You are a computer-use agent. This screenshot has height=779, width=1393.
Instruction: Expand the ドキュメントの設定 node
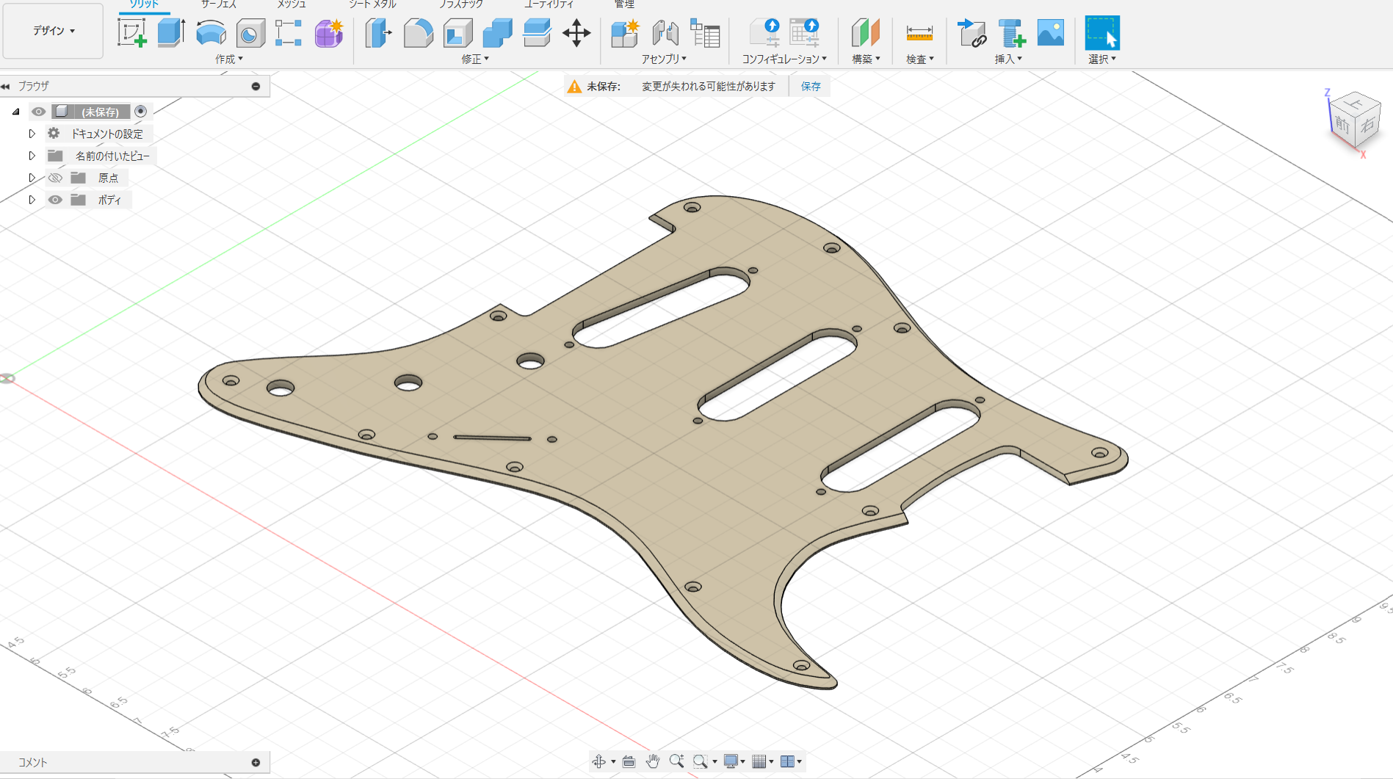(x=32, y=134)
